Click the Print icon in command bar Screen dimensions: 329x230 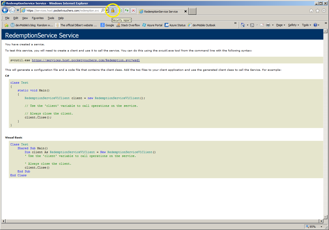[x=268, y=25]
